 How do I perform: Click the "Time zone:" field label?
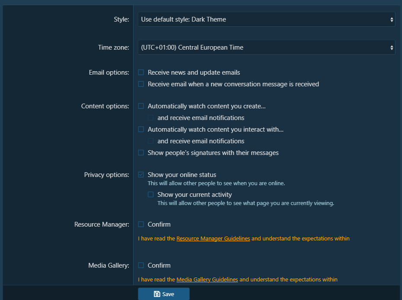tap(113, 47)
